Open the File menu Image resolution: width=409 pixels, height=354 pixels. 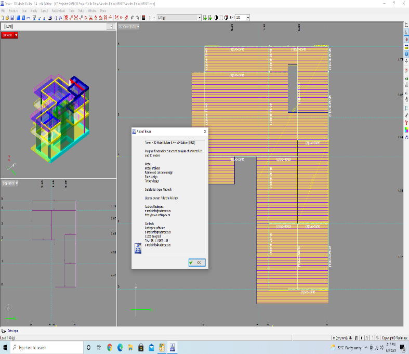(4, 10)
